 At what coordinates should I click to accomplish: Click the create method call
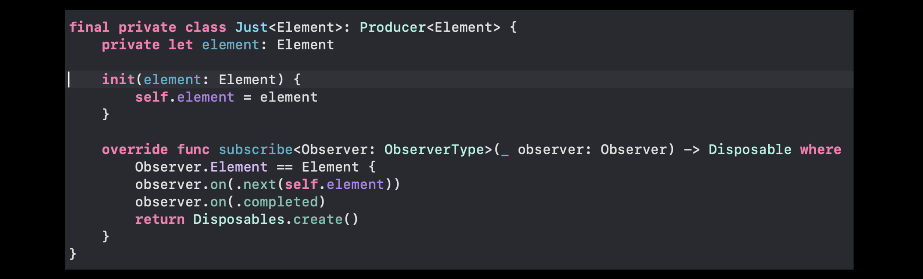[318, 219]
